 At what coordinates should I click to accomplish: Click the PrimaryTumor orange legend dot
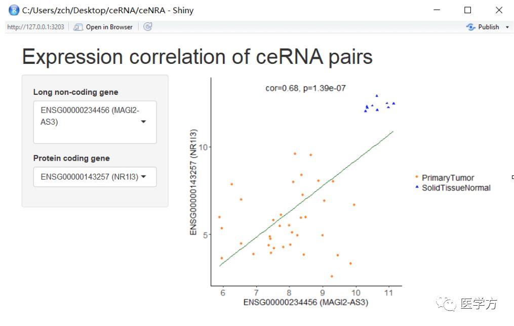pyautogui.click(x=417, y=177)
